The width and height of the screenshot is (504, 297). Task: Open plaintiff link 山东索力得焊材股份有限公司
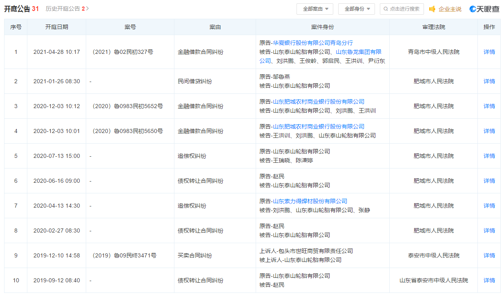310,201
